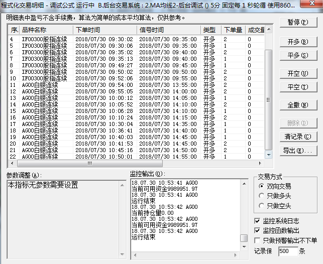This screenshot has width=323, height=264.
Task: Select row 10 with order time 09:52:06
Action: click(x=136, y=78)
